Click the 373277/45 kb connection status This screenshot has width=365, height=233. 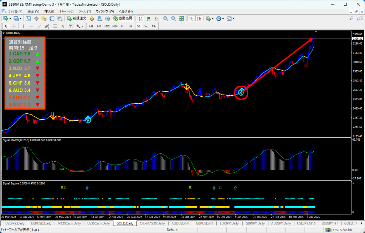[338, 230]
